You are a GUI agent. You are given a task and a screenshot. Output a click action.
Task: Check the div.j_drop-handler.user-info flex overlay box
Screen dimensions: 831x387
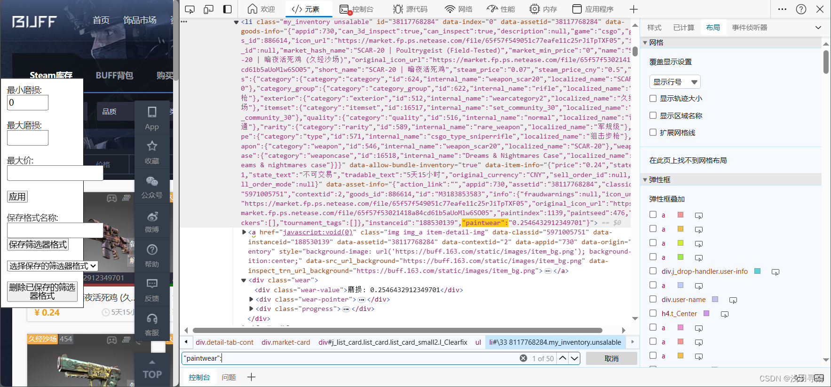pos(653,271)
